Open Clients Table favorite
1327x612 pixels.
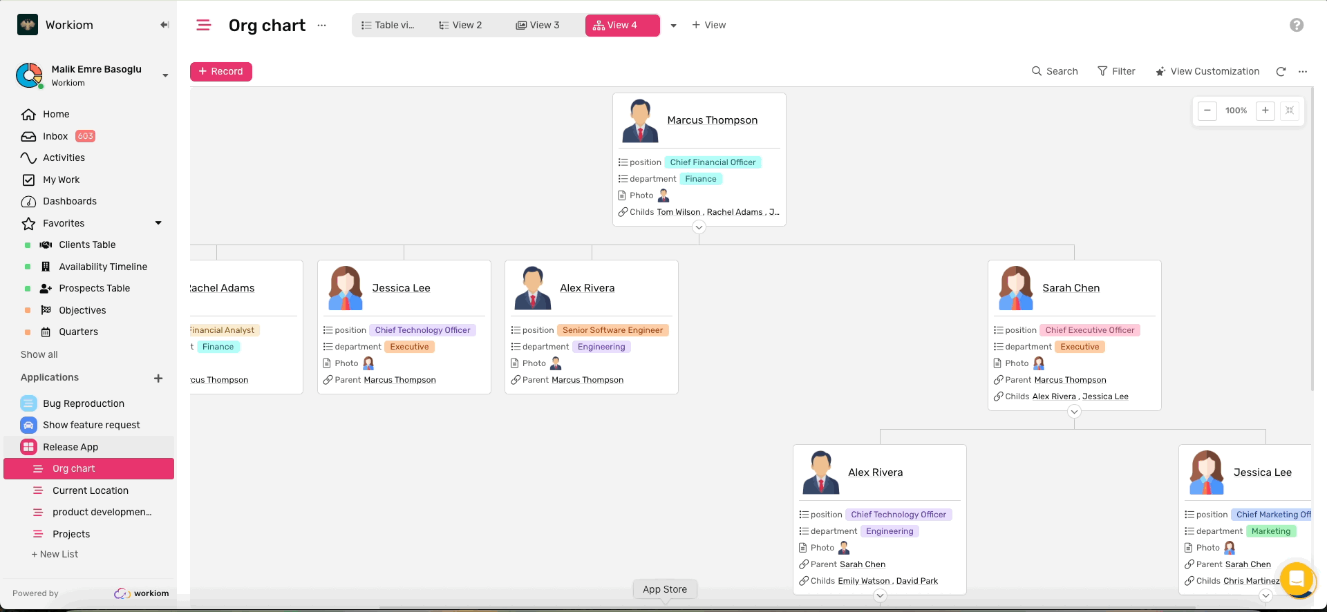point(88,245)
